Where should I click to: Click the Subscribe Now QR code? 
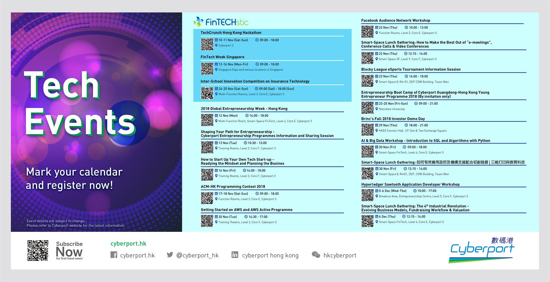(x=38, y=250)
